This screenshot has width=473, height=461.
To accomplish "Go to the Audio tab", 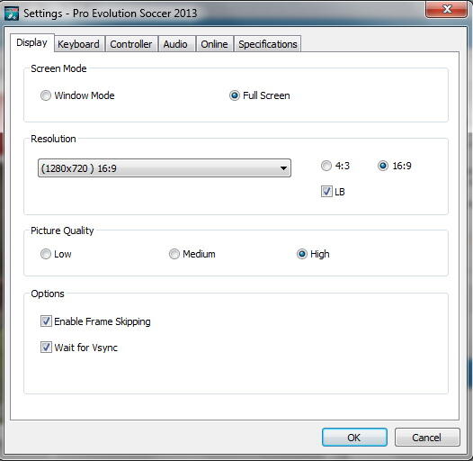I will [175, 44].
